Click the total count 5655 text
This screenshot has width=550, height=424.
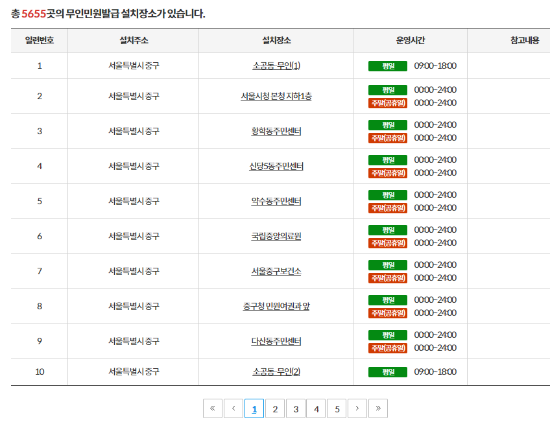34,14
